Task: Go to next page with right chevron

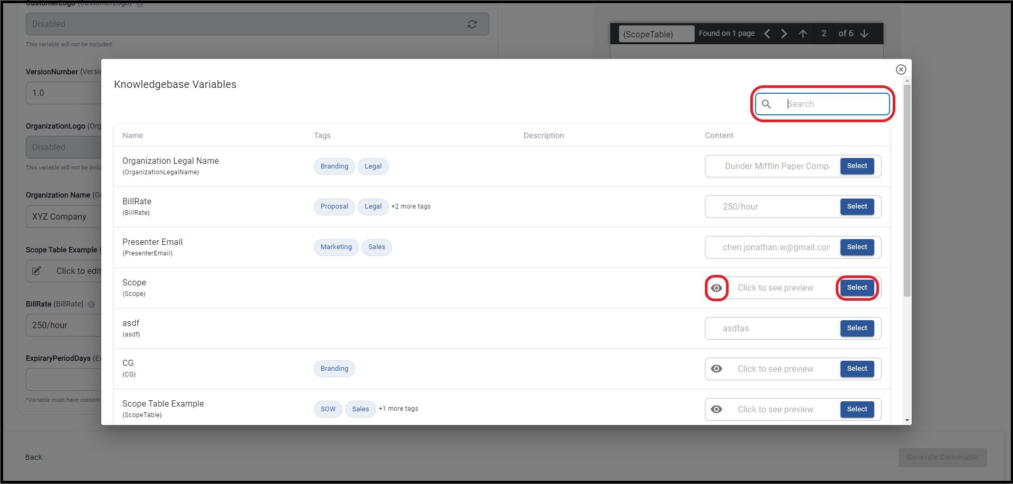Action: click(784, 34)
